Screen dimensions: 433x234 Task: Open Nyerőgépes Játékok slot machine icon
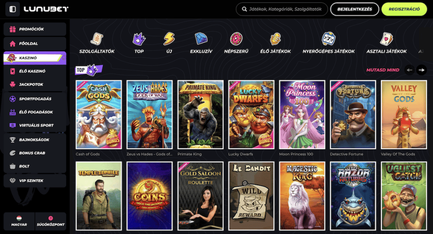(329, 39)
